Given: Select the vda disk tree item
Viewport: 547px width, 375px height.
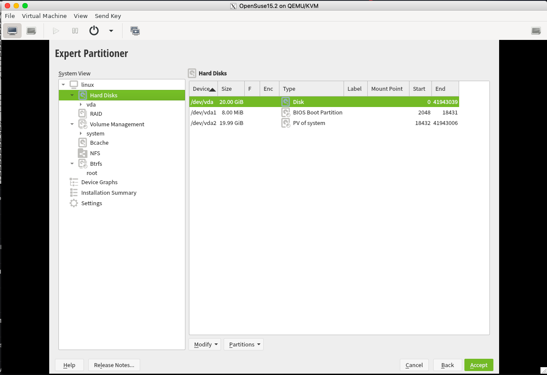Looking at the screenshot, I should click(91, 104).
